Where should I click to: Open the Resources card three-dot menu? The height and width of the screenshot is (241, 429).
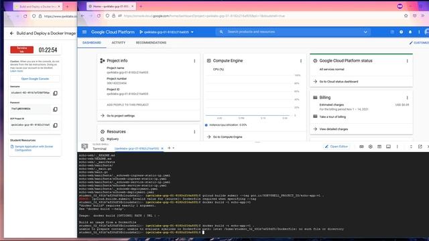pos(194,132)
